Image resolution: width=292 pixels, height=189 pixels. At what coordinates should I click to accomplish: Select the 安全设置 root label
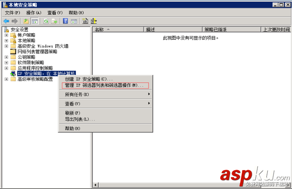(19, 29)
